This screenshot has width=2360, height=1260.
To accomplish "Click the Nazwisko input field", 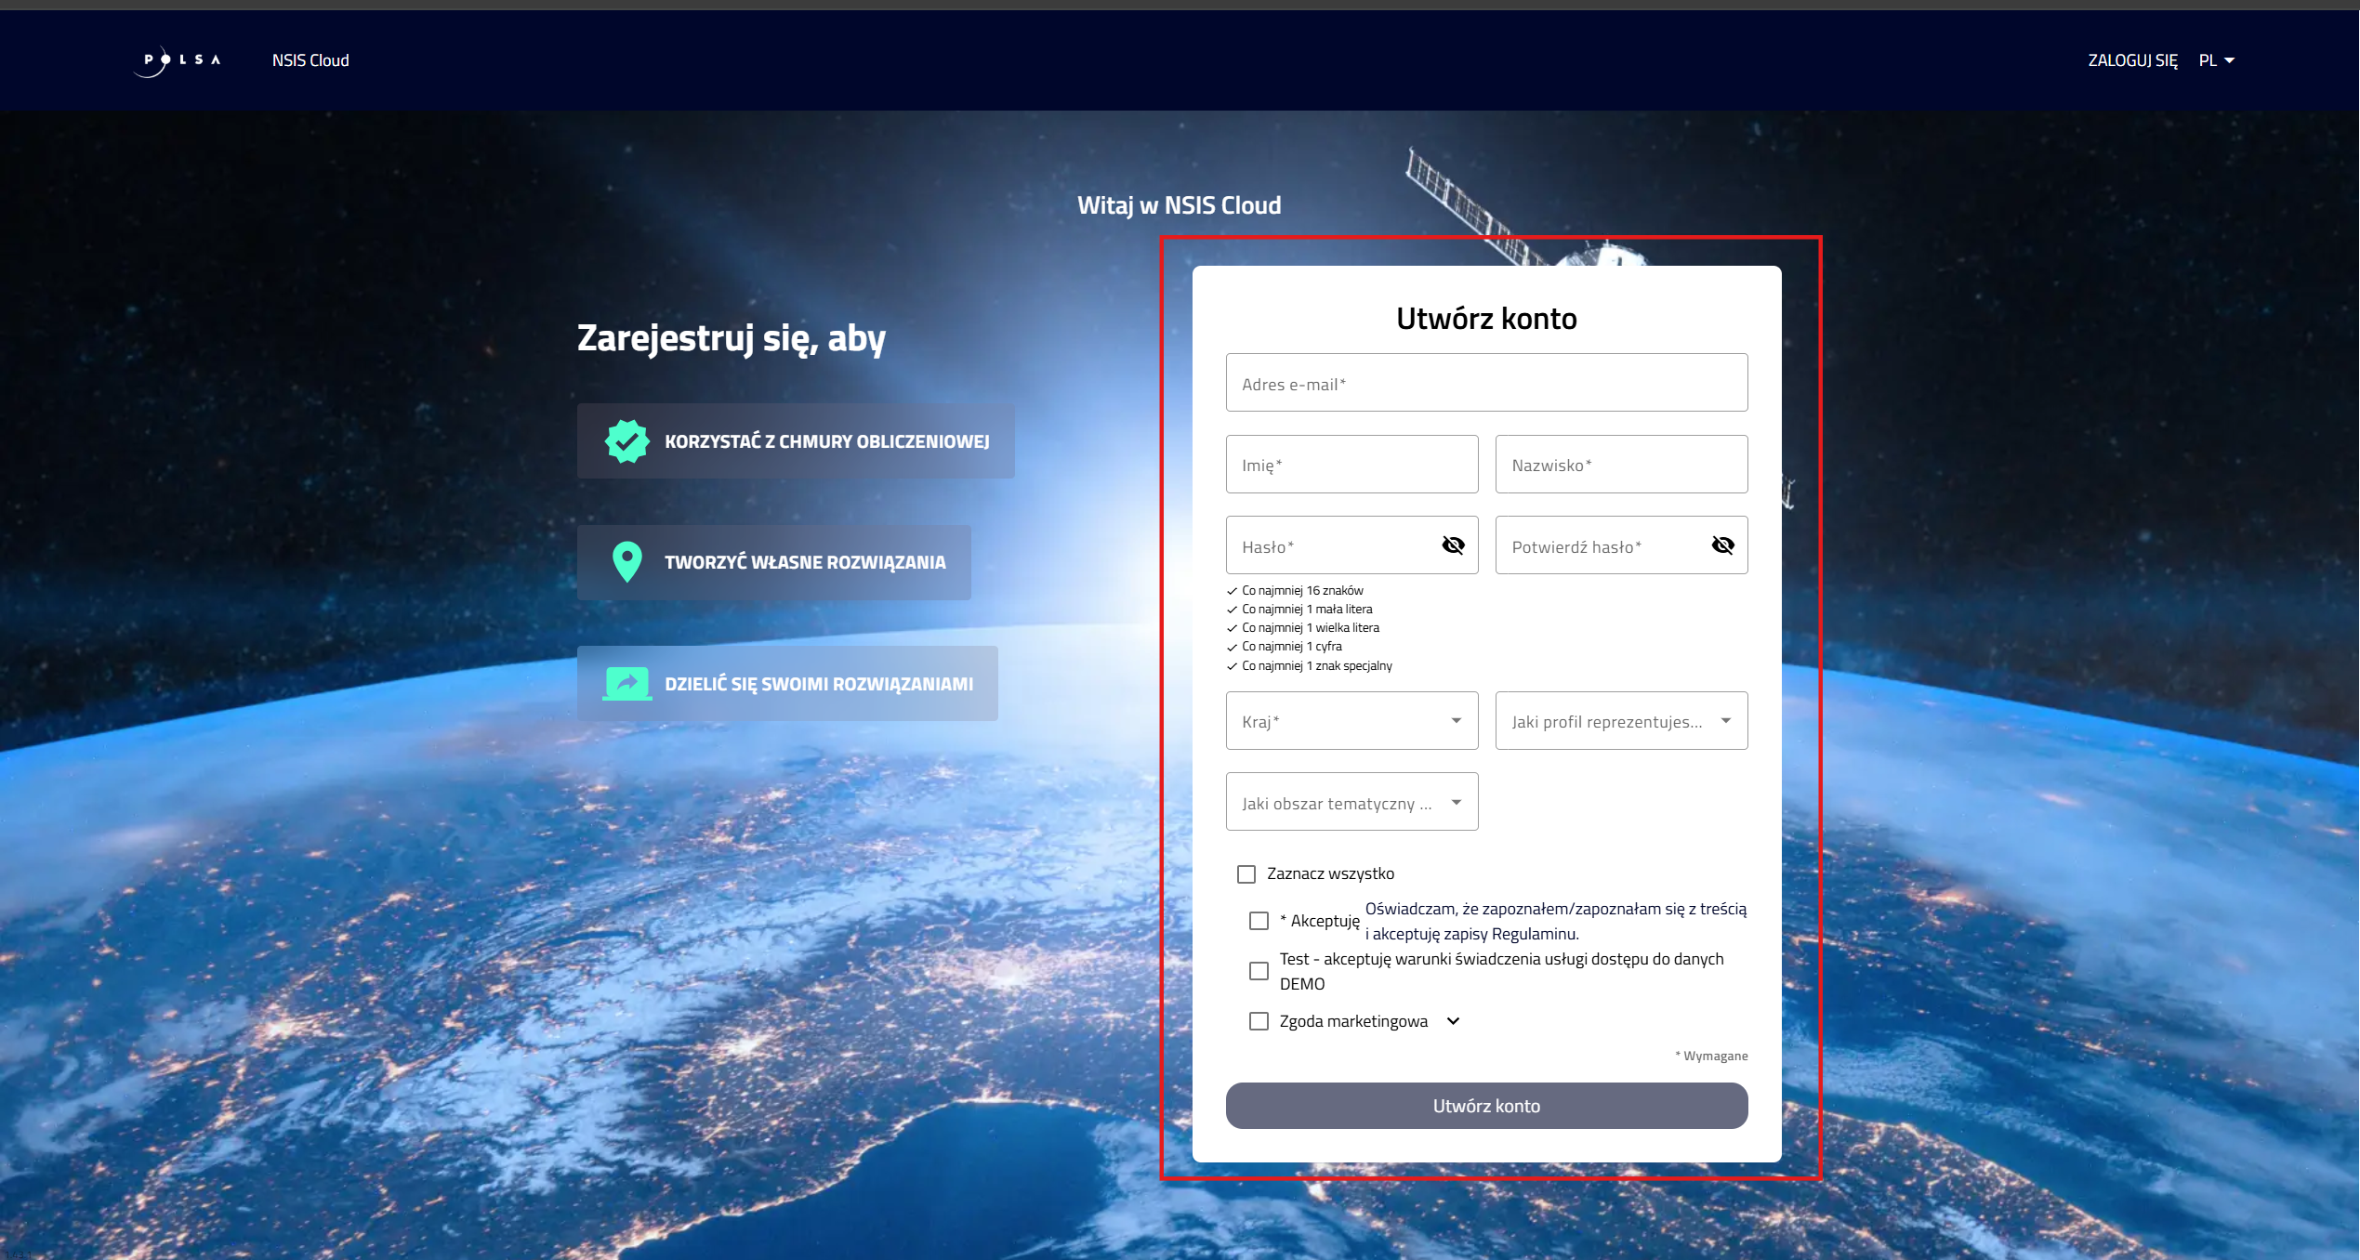I will (x=1621, y=464).
